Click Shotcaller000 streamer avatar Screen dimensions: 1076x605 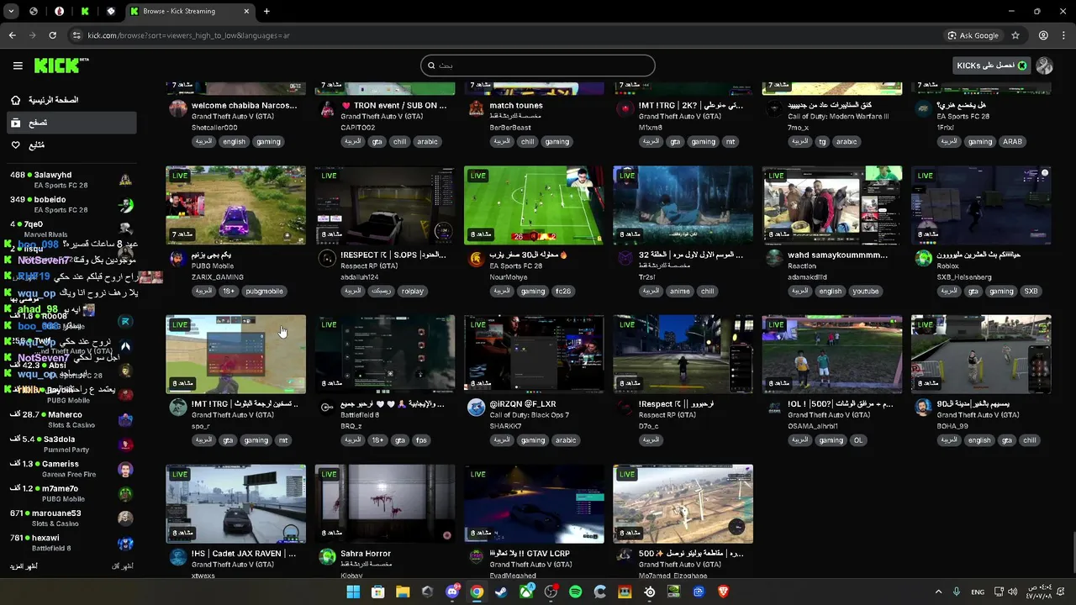pyautogui.click(x=177, y=108)
